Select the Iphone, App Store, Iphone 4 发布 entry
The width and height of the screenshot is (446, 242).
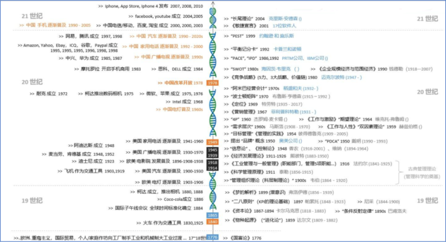click(x=151, y=6)
